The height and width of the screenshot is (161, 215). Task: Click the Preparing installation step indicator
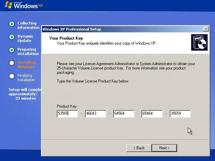tap(12, 50)
